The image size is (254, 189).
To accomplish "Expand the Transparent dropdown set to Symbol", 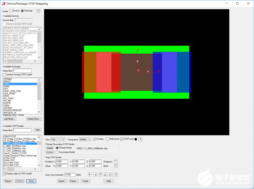I will (x=85, y=139).
